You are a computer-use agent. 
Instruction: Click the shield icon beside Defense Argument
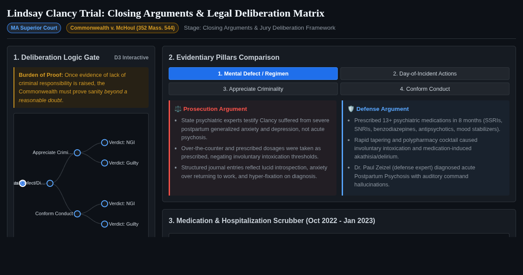[x=351, y=109]
